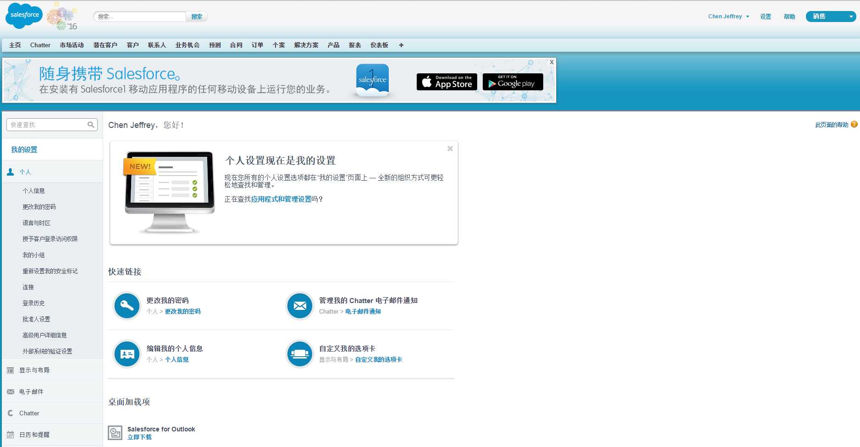Select 更改我的密码 in the sidebar
The height and width of the screenshot is (447, 860).
[x=39, y=207]
